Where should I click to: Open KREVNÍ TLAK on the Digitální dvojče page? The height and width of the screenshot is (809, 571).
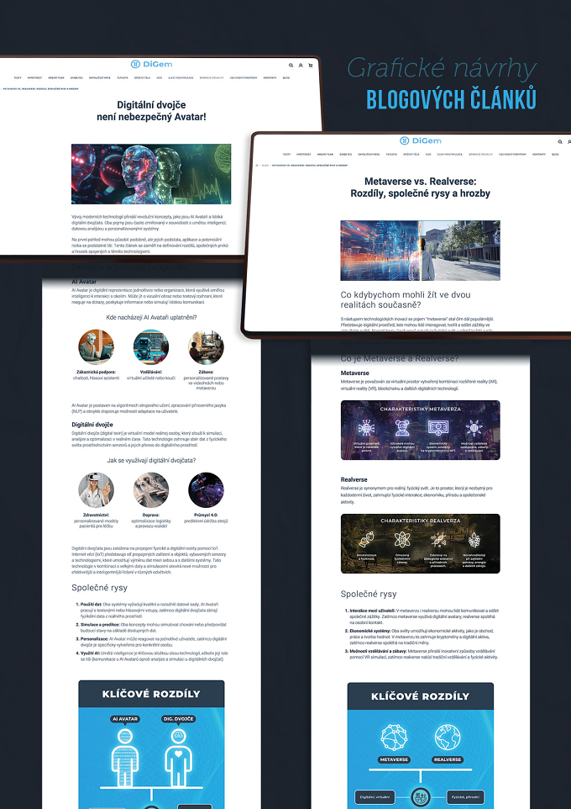click(x=56, y=78)
